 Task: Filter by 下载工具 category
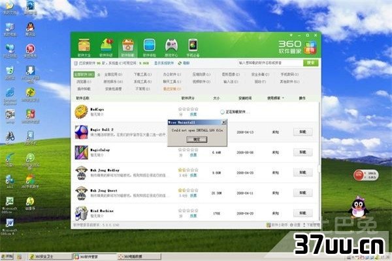pos(142,74)
